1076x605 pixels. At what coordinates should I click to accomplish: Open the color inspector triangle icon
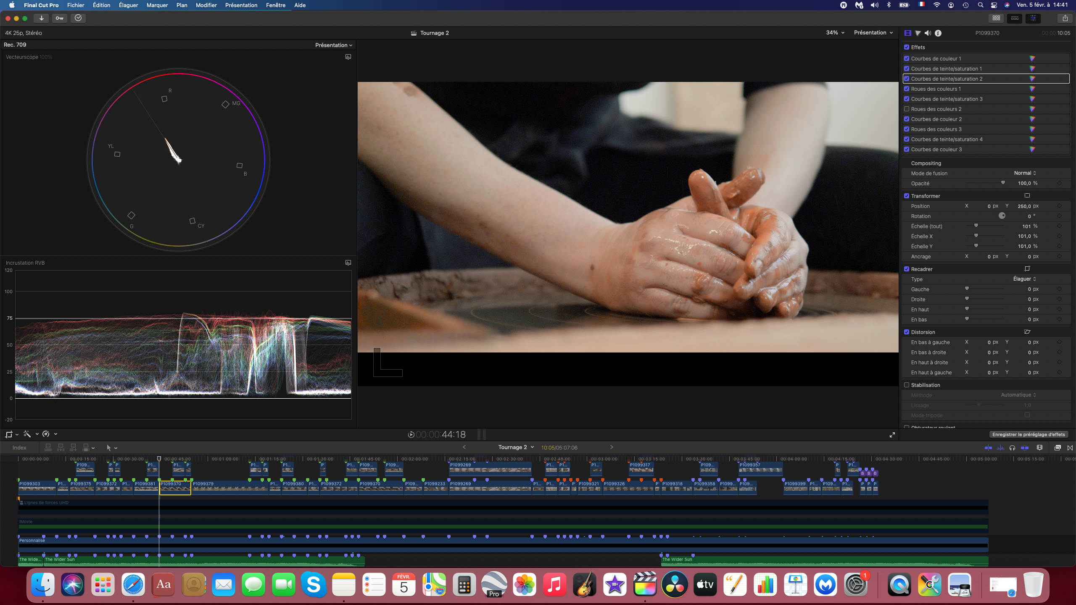(918, 33)
